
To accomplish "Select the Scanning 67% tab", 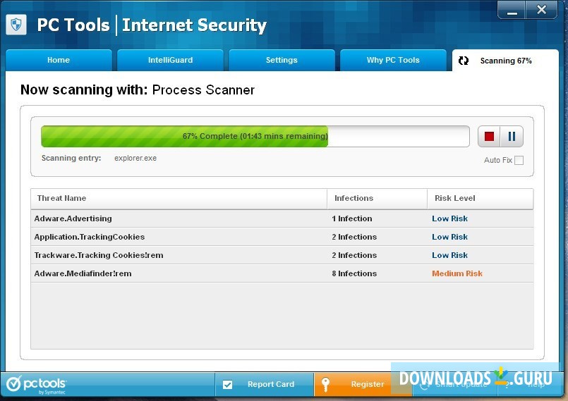I will pyautogui.click(x=505, y=61).
